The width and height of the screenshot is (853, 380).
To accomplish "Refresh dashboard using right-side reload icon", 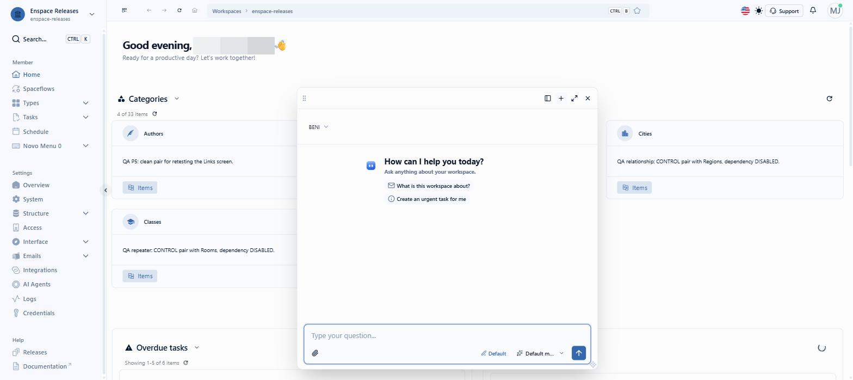I will pyautogui.click(x=830, y=99).
